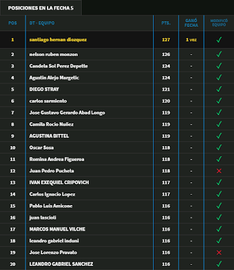
Task: Click green check for Candela Sol Perez Depette
Action: click(x=219, y=65)
